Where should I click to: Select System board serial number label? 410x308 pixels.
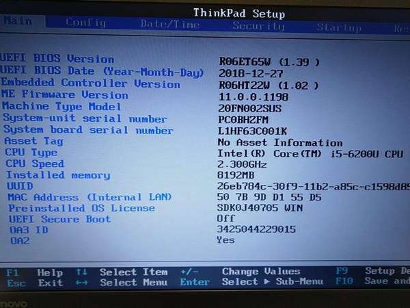tap(88, 129)
